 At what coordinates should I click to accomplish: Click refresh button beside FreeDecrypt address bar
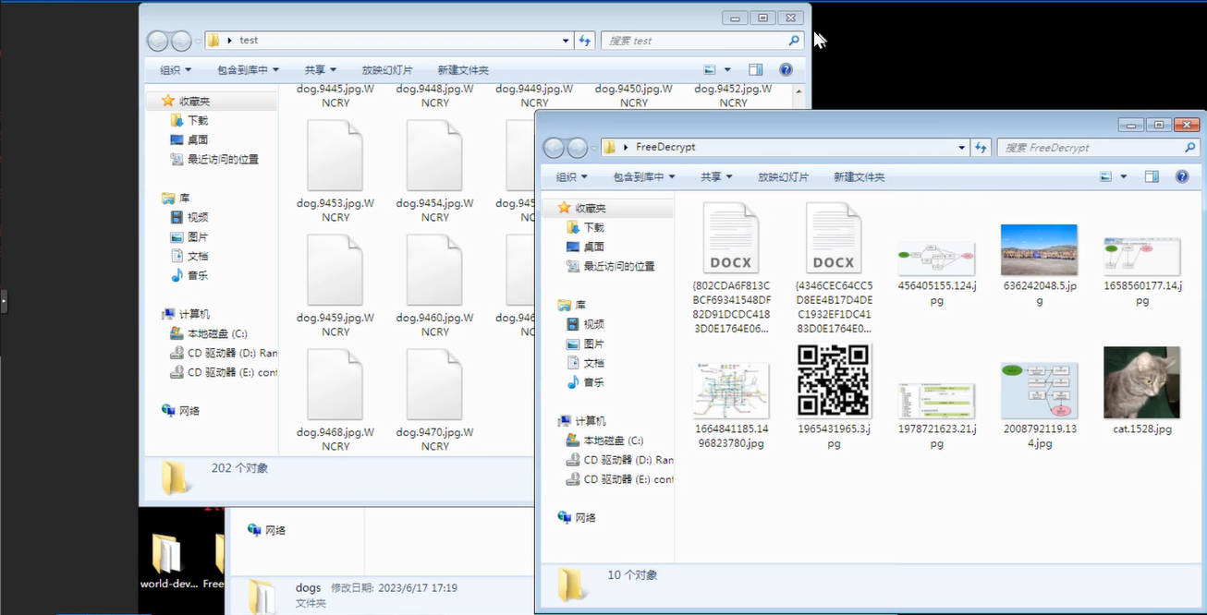[x=981, y=147]
